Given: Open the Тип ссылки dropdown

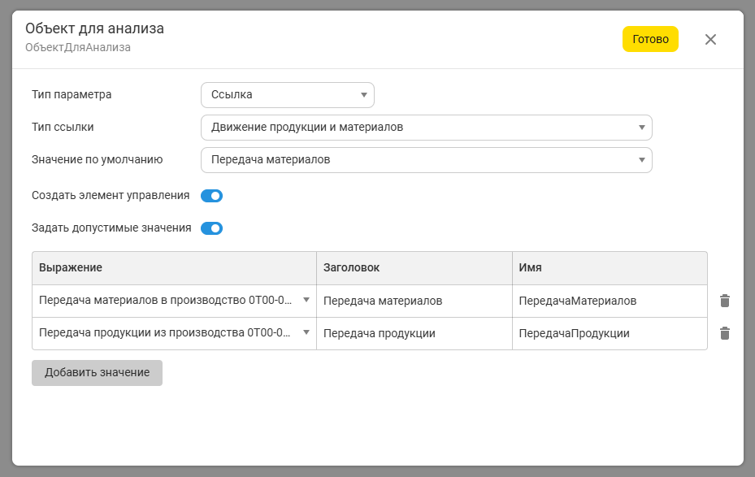Looking at the screenshot, I should (427, 128).
